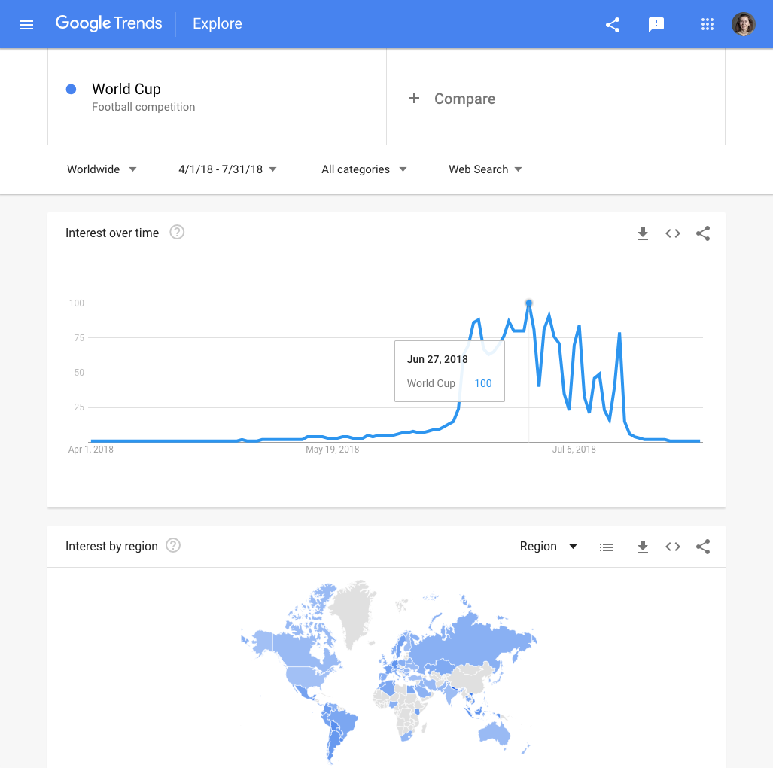Open the 4/1/18 - 7/31/18 date range dropdown
The width and height of the screenshot is (773, 768).
click(x=227, y=169)
